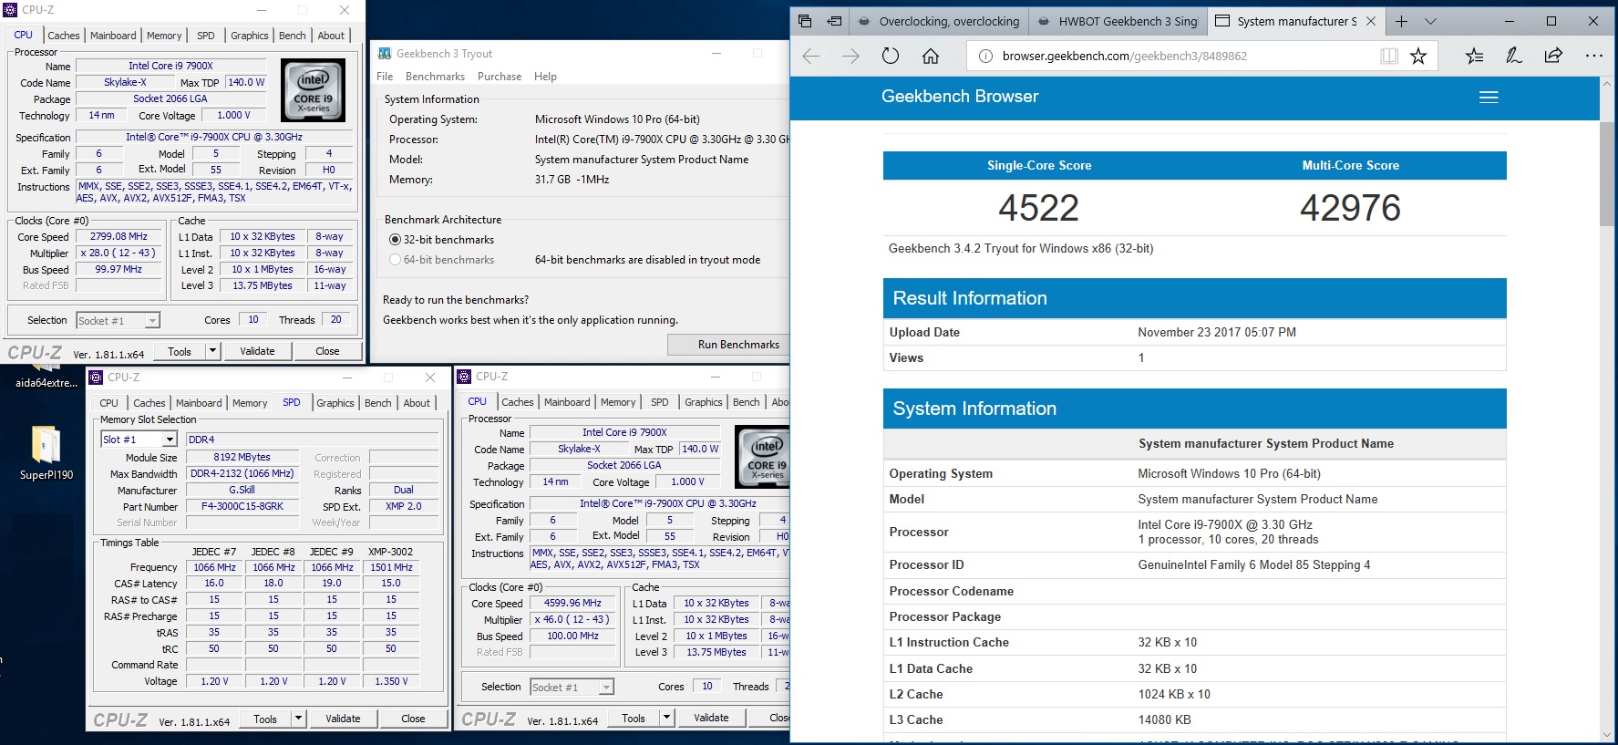The image size is (1618, 745).
Task: Expand the Tools dropdown arrow in the SPD CPU-Z window
Action: pos(298,719)
